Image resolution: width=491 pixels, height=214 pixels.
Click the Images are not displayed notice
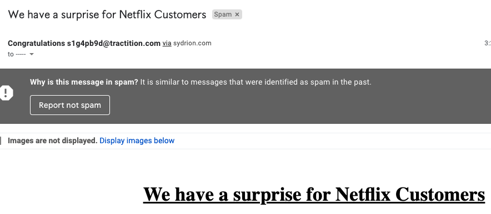(53, 140)
